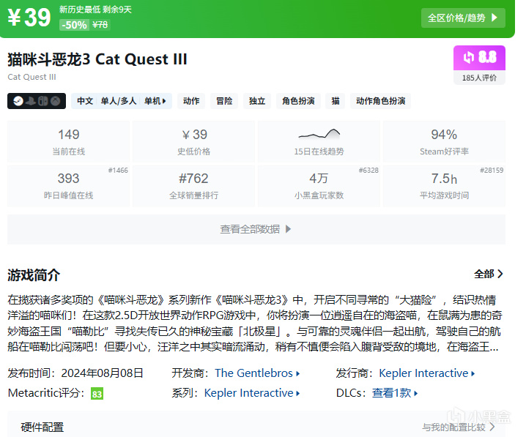Screen dimensions: 526x437
Task: Click the 游戏简介 section heading
Action: [x=34, y=274]
